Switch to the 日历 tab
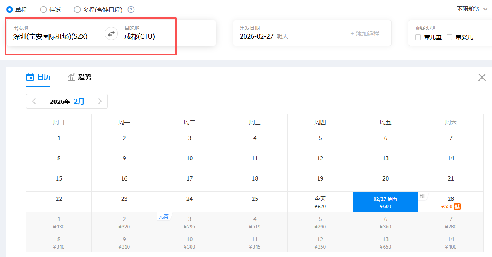 (38, 77)
